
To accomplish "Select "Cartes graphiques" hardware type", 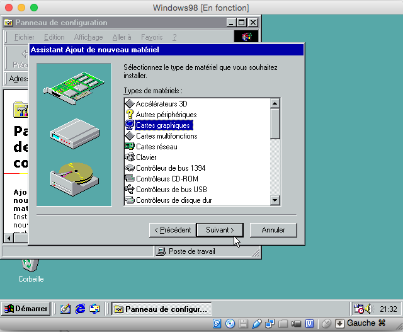I will click(164, 125).
